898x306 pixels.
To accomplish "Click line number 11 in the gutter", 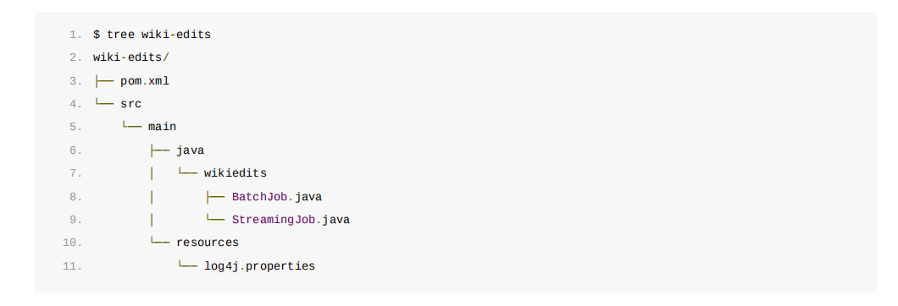I will [73, 266].
